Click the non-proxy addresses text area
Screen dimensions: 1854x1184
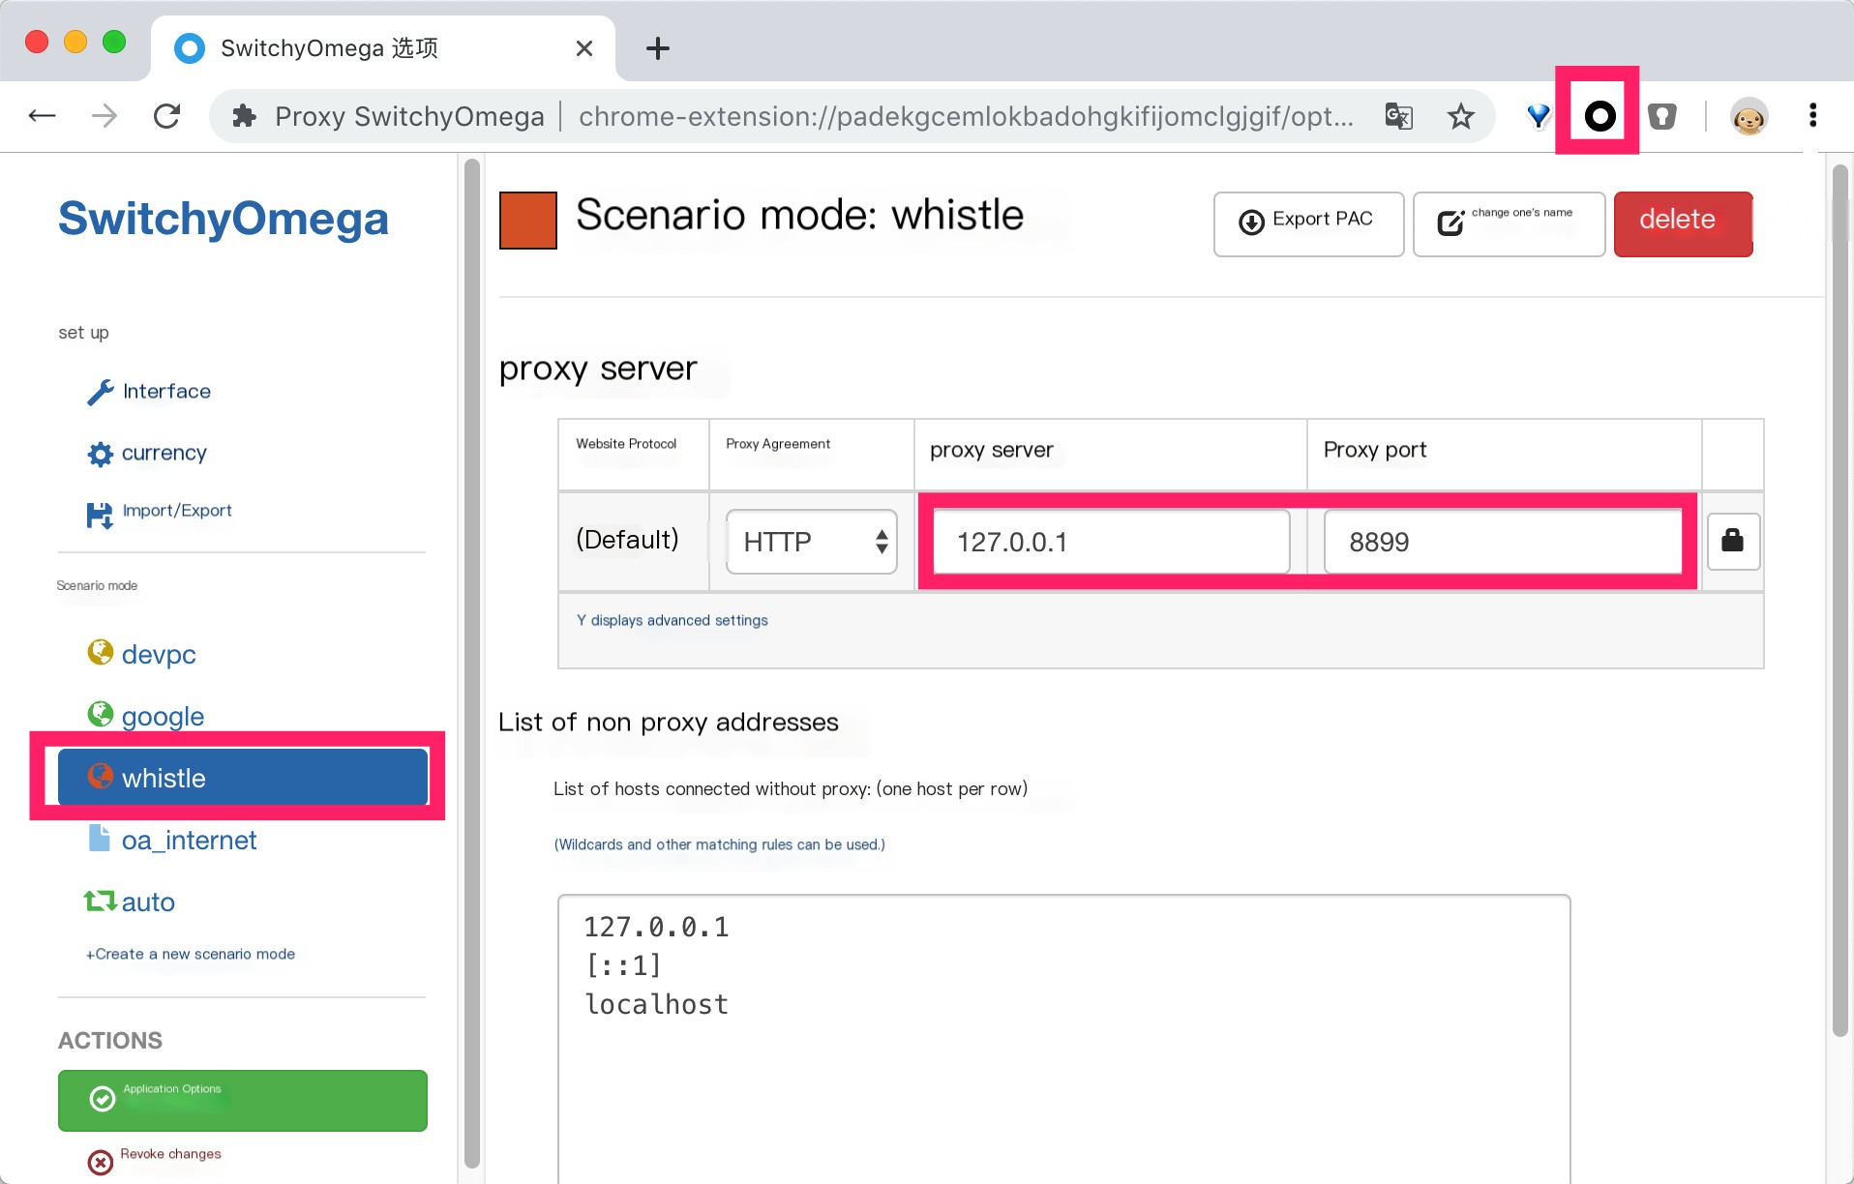(x=1063, y=1039)
